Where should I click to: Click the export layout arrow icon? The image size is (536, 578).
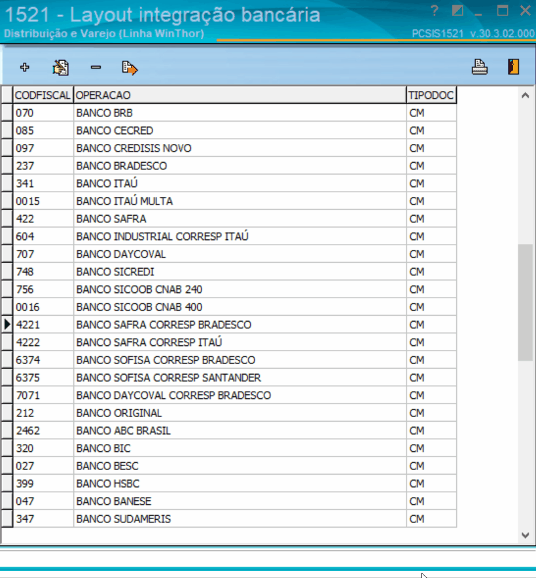(130, 68)
